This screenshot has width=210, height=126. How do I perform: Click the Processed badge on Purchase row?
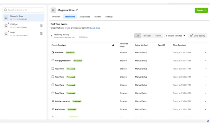pyautogui.click(x=70, y=53)
